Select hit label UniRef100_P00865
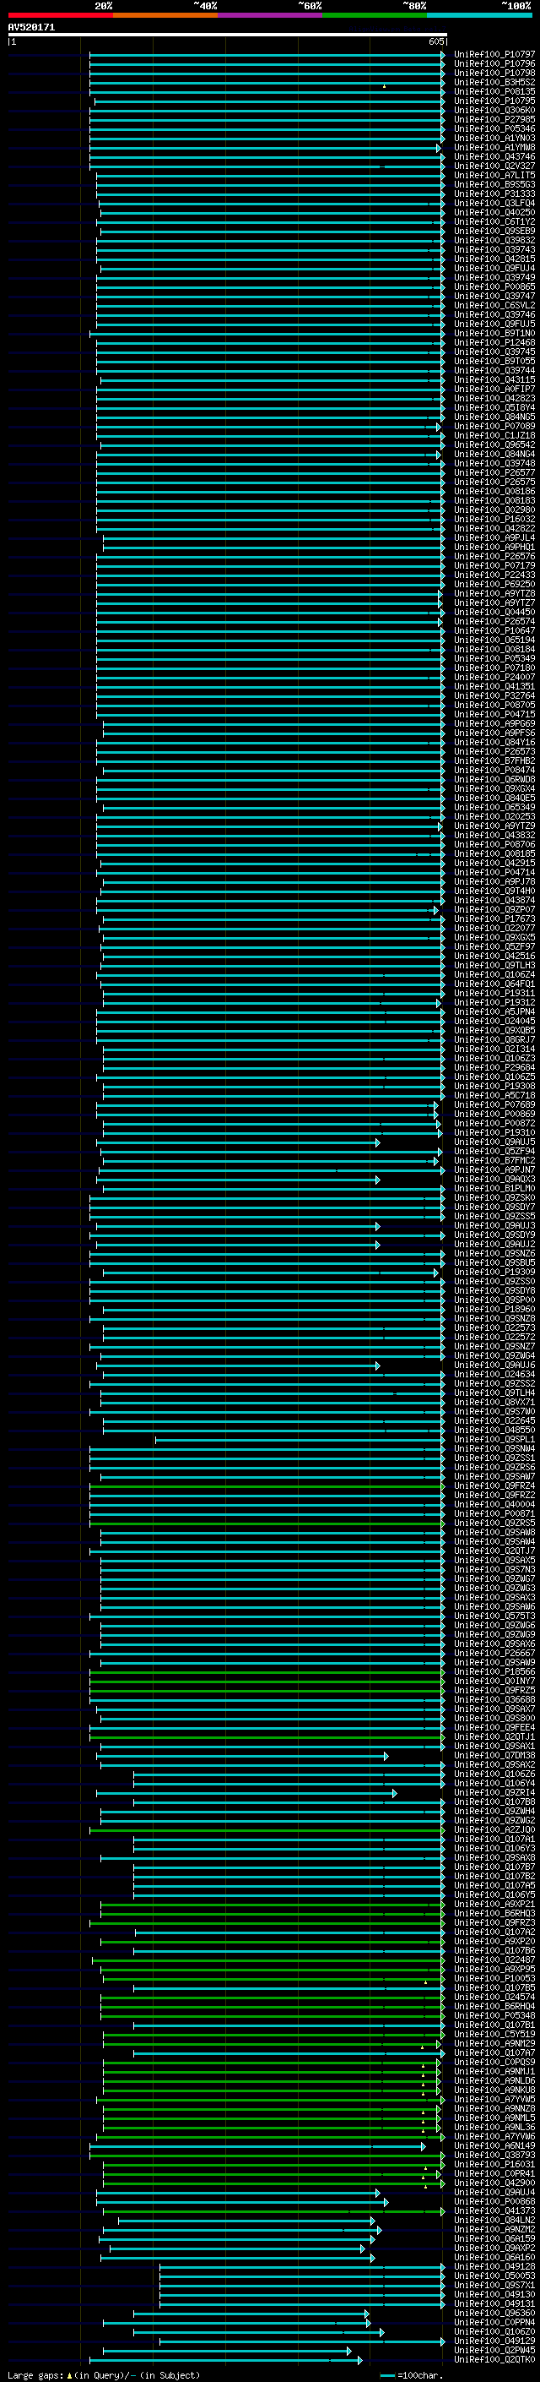The width and height of the screenshot is (540, 2382). point(494,286)
